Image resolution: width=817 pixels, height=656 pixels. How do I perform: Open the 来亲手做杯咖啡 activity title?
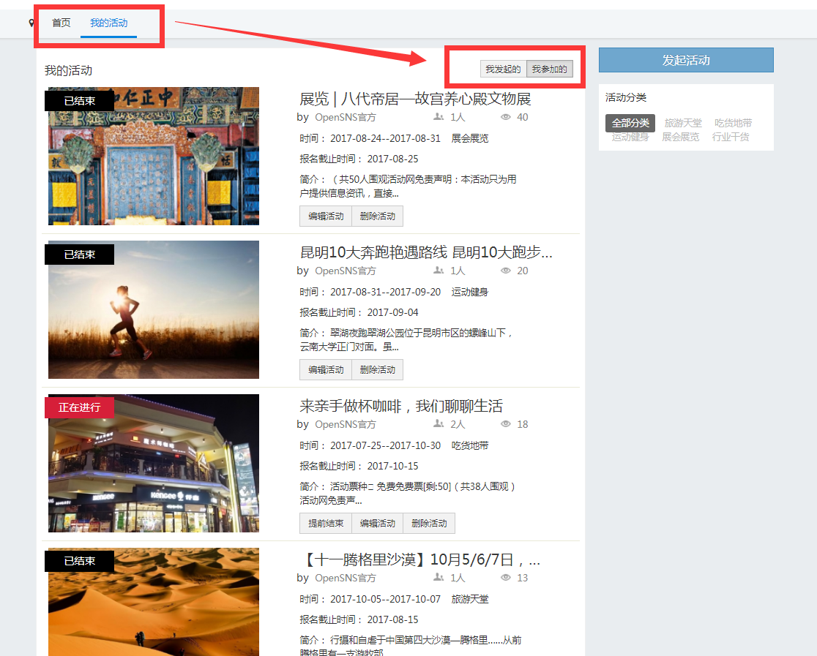point(401,406)
